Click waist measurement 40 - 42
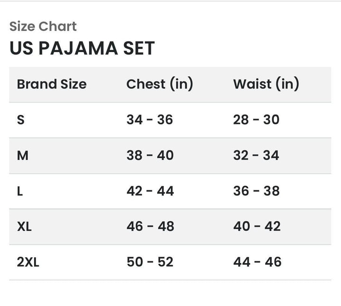 (257, 227)
